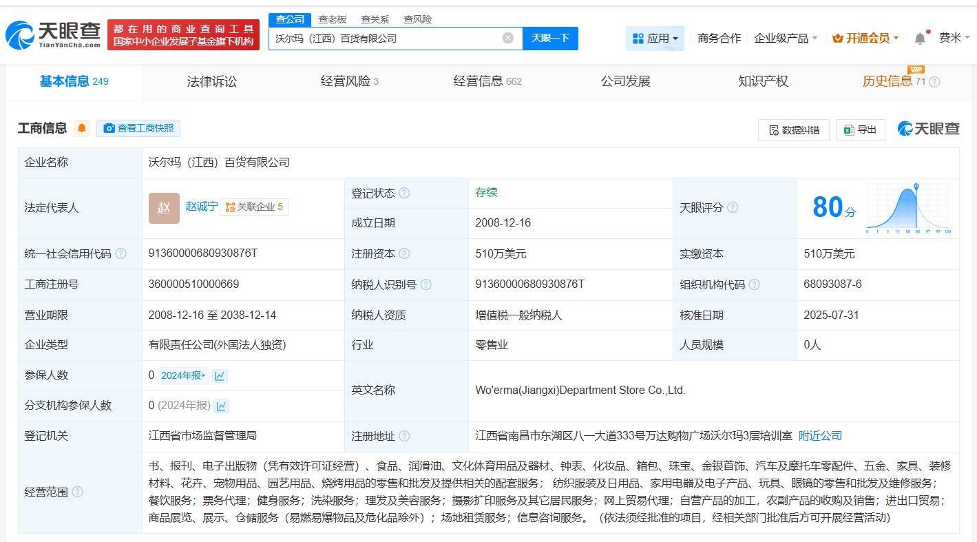
Task: Expand the 企业级产品 dropdown
Action: point(786,39)
